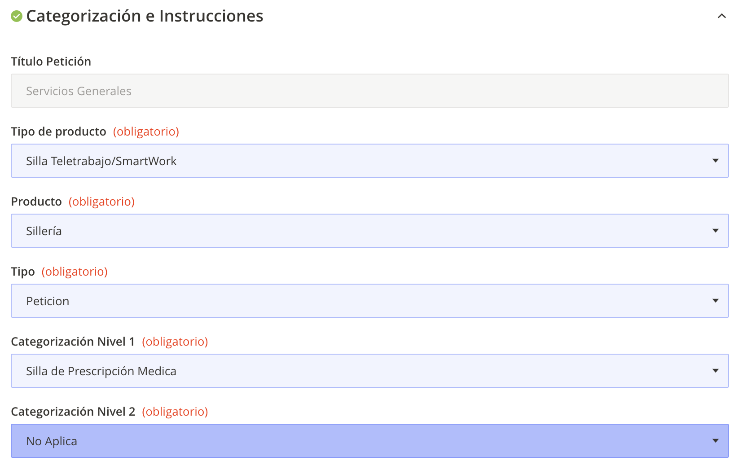Click the Categorización e Instrucciones heading text
756x474 pixels.
(145, 16)
